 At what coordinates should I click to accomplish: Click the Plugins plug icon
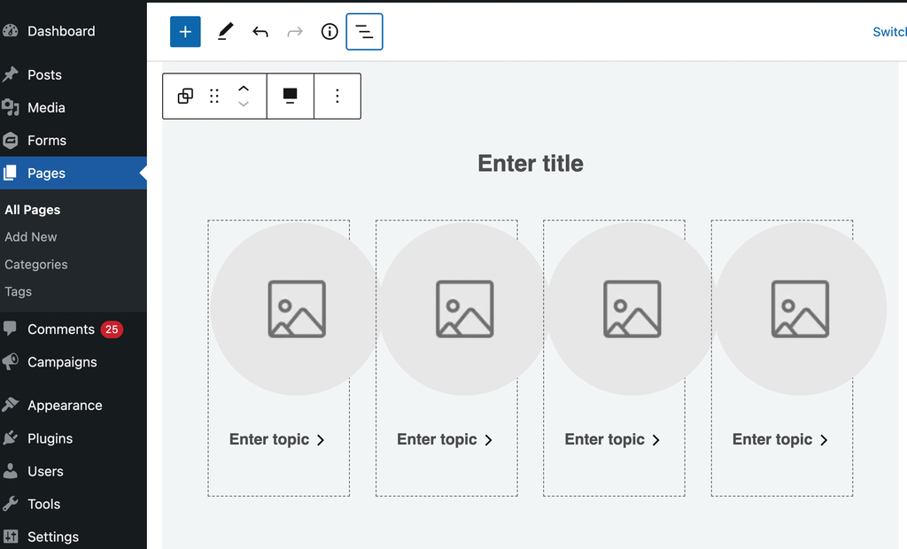point(10,438)
